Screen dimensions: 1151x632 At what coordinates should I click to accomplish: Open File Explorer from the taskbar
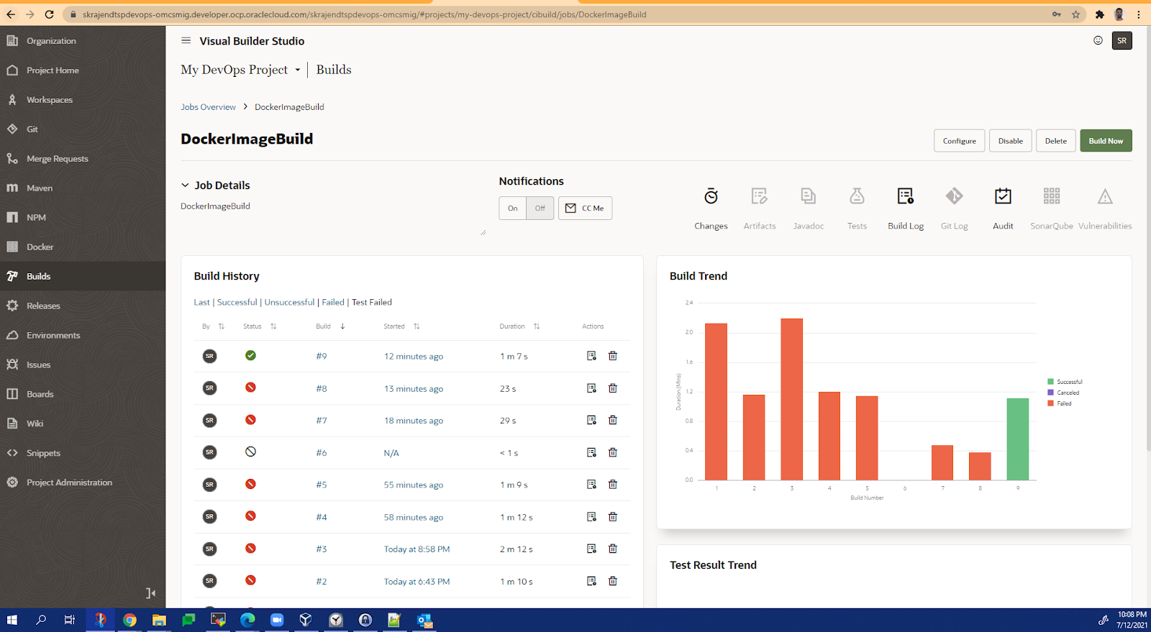[x=159, y=620]
